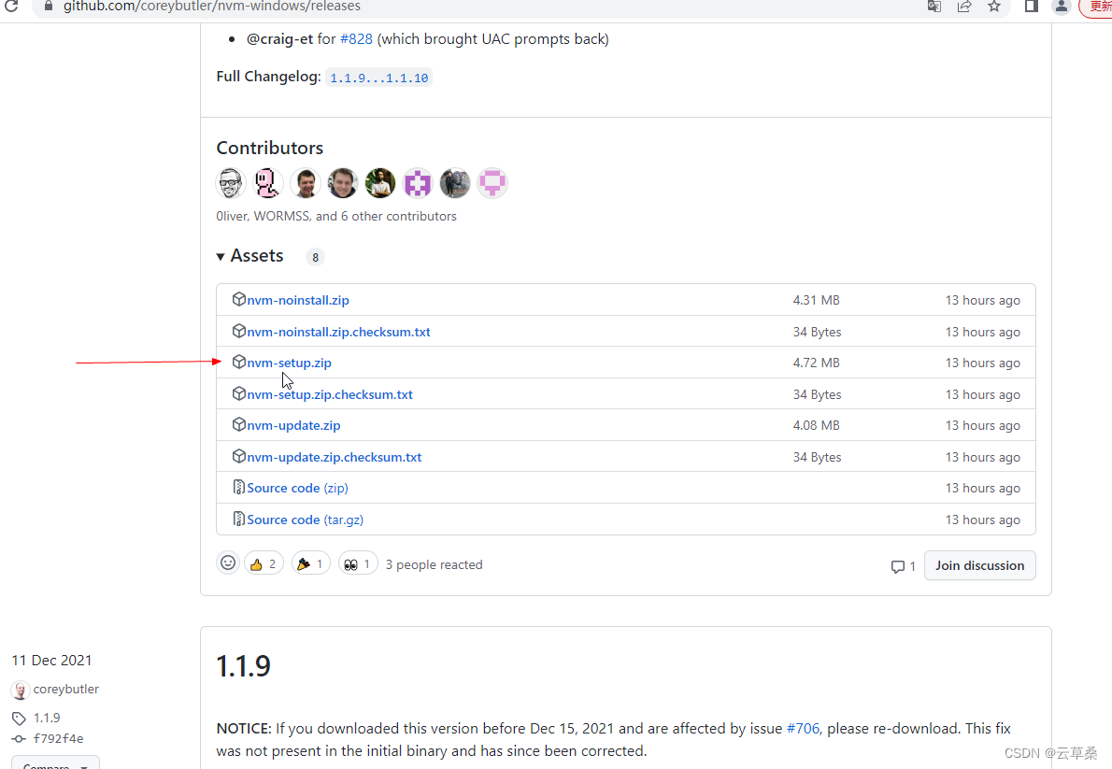Open the pink pixel identicon contributor avatar
This screenshot has width=1112, height=769.
click(x=492, y=183)
